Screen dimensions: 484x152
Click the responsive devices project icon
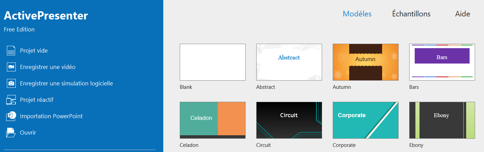click(11, 100)
